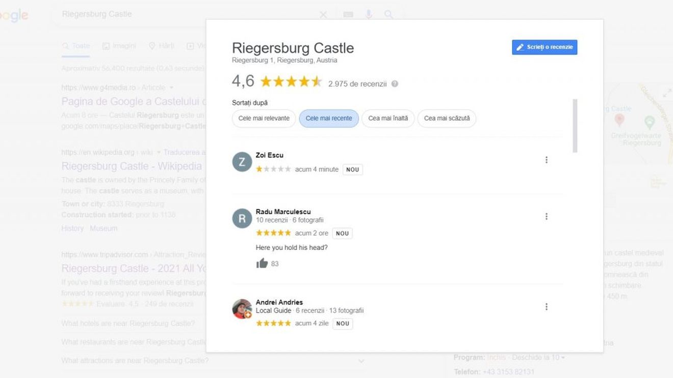Open more options for Zoi Escu review
Image resolution: width=673 pixels, height=378 pixels.
pos(546,160)
